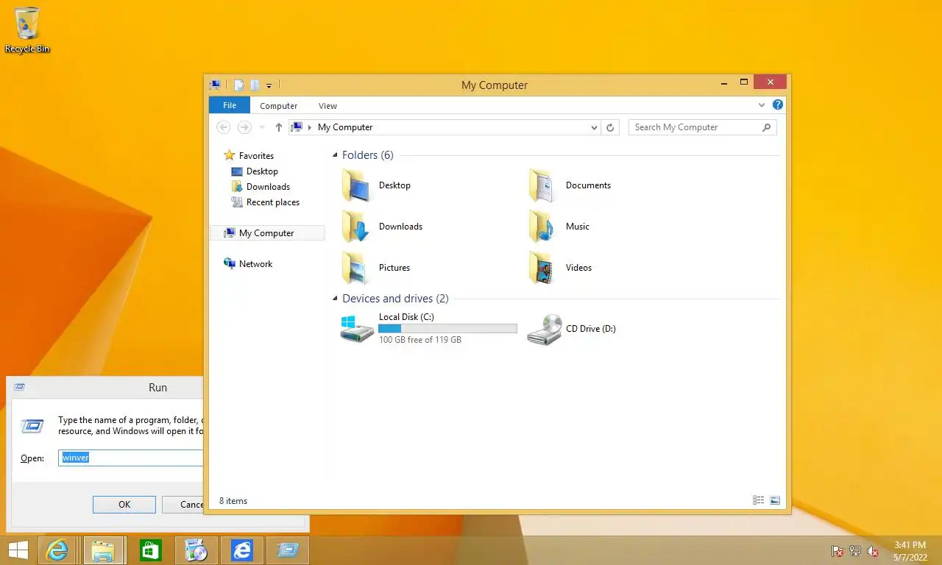Open Action Center flag in system tray

click(x=837, y=551)
